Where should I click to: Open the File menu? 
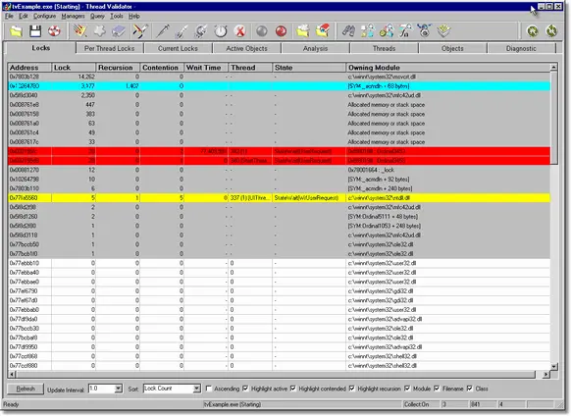click(x=9, y=16)
